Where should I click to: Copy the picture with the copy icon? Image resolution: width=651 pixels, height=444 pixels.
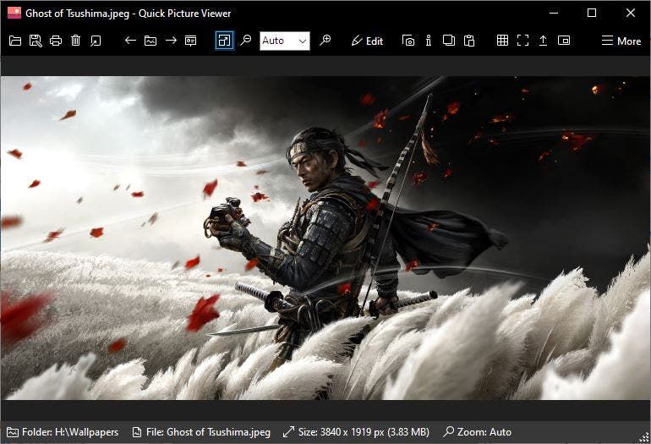(448, 41)
